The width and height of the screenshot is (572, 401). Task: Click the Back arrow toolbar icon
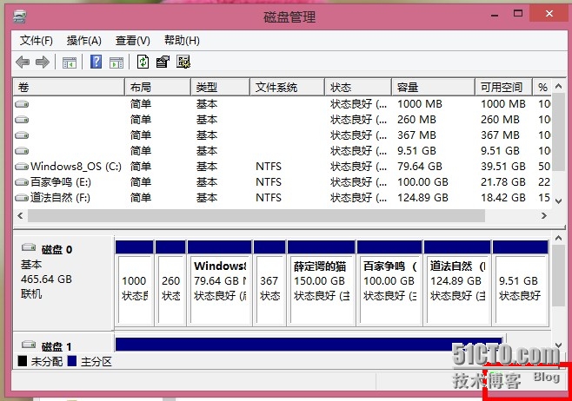pos(23,62)
